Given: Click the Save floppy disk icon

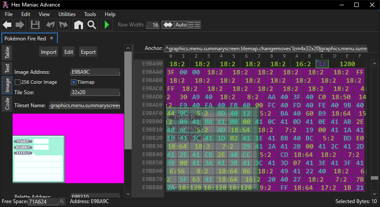Looking at the screenshot, I should (35, 25).
